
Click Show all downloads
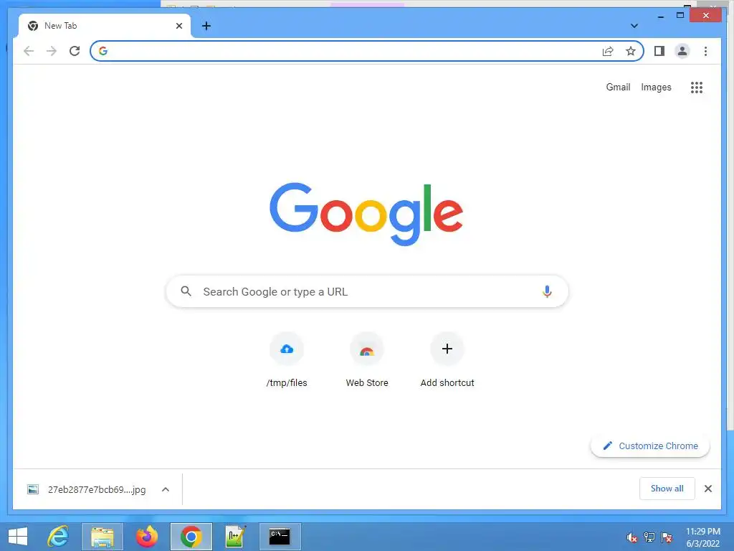pos(667,489)
